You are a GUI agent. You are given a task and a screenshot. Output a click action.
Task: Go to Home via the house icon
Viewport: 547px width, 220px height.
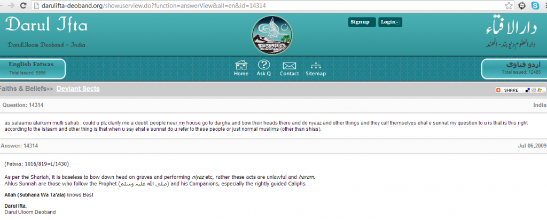241,65
